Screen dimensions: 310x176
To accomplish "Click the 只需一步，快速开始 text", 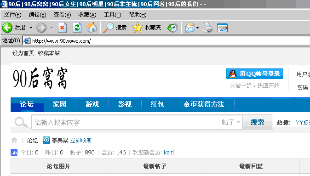I will click(255, 85).
